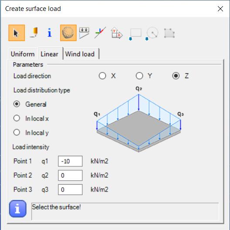The height and width of the screenshot is (230, 230).
Task: Select the colored coordinate axes icon
Action: click(100, 32)
